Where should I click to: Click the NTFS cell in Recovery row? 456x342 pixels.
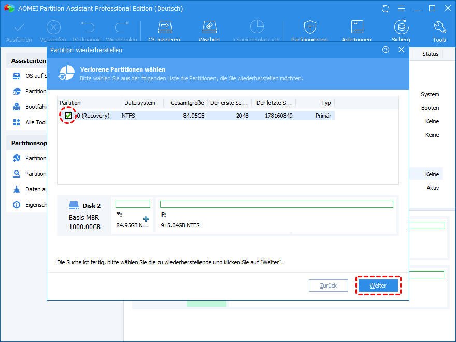point(129,116)
